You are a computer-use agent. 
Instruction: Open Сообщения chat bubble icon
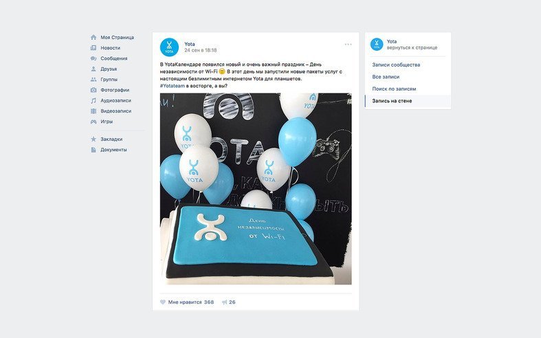click(x=93, y=58)
